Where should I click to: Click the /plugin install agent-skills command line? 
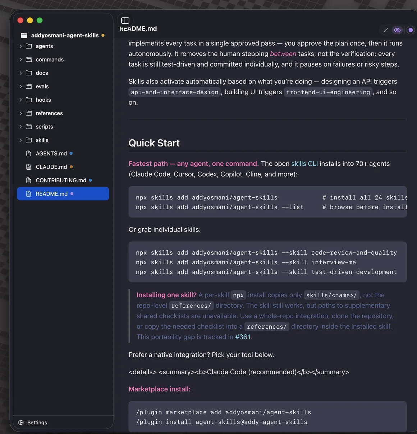pos(222,422)
